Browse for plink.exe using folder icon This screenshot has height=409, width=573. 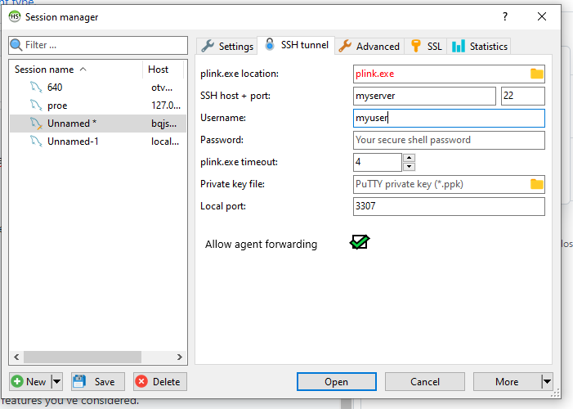point(537,74)
